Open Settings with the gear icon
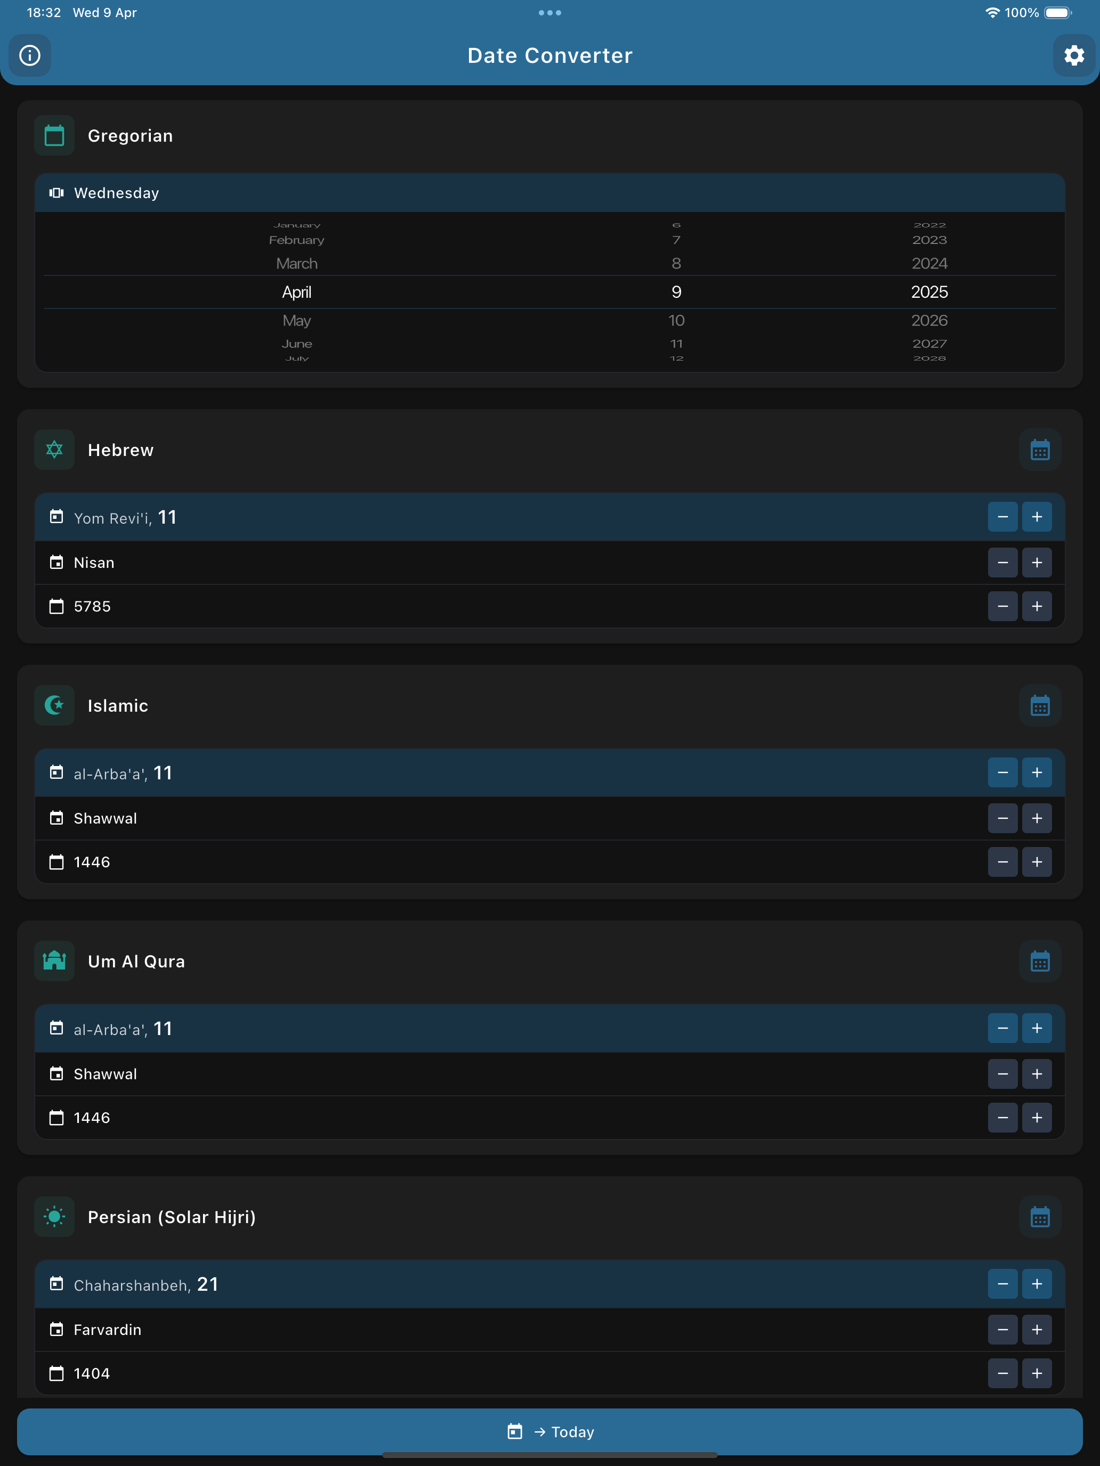Screen dimensions: 1100x1466 coord(1073,56)
